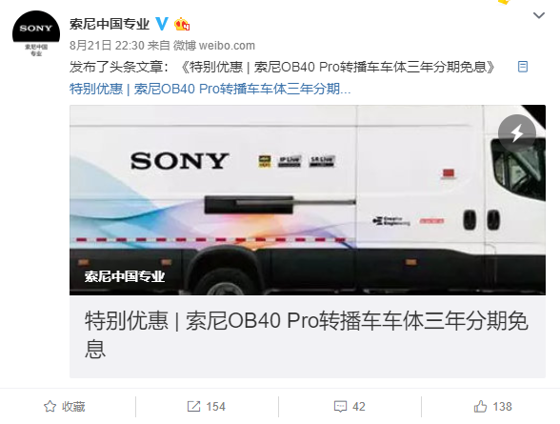Toggle 收藏 to bookmark this post

click(x=65, y=407)
